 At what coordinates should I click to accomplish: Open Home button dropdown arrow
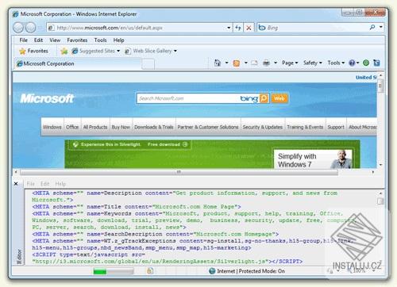click(226, 63)
